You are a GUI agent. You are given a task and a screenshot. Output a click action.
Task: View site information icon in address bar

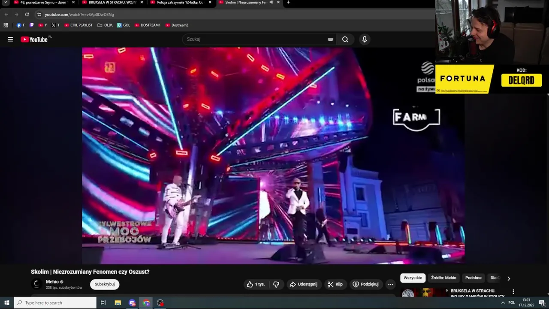click(39, 14)
